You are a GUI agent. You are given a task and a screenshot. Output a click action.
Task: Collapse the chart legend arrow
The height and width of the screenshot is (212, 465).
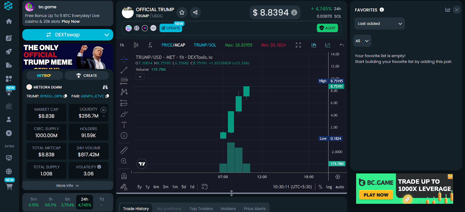pyautogui.click(x=140, y=77)
